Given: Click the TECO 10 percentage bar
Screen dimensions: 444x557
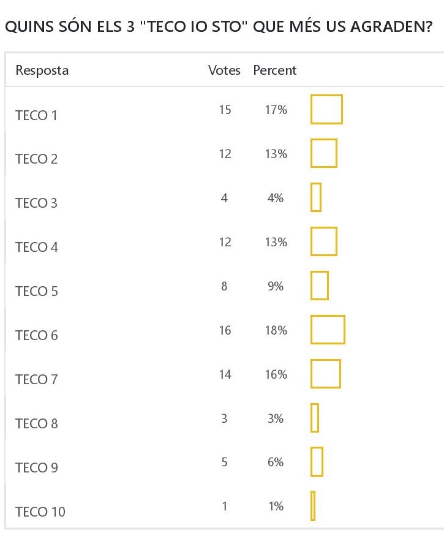Looking at the screenshot, I should pos(313,506).
